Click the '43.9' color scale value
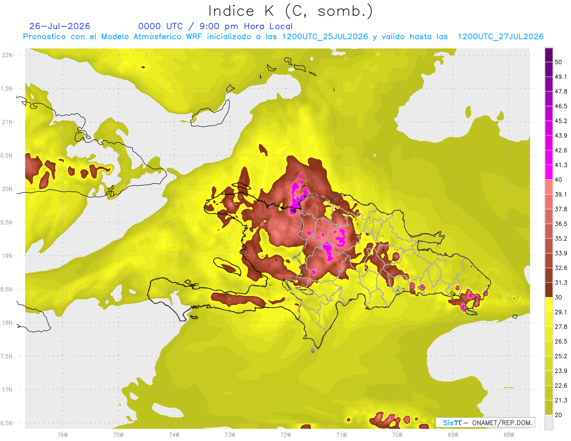 pos(561,136)
